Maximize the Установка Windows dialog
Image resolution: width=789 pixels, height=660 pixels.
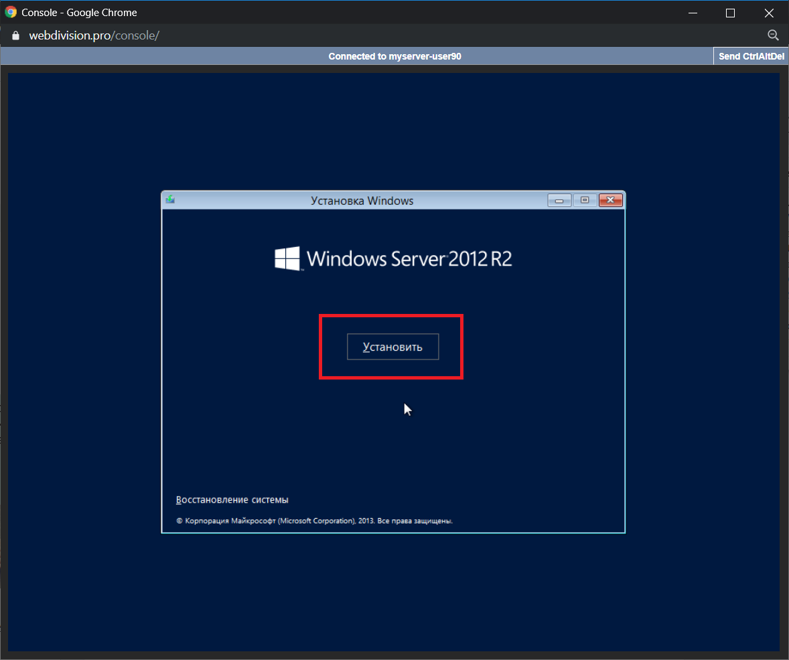click(584, 200)
